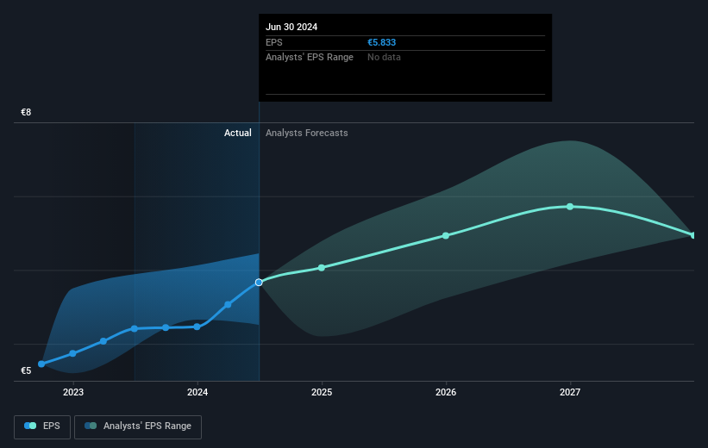The height and width of the screenshot is (448, 708).
Task: Click the 2023 x-axis label
Action: [73, 392]
